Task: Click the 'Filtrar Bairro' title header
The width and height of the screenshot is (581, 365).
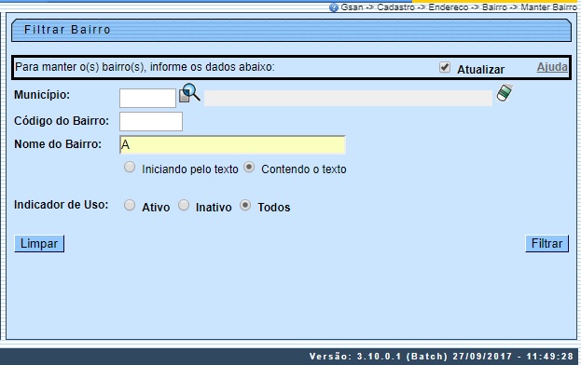Action: click(291, 30)
